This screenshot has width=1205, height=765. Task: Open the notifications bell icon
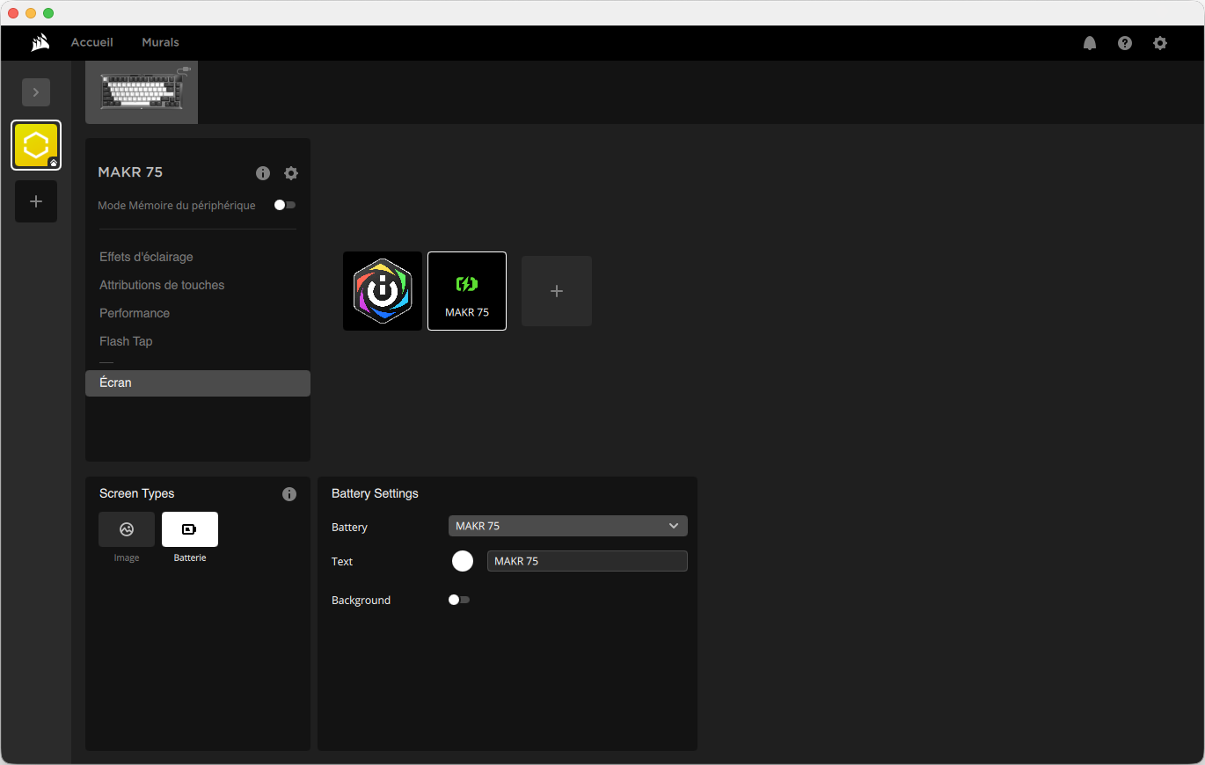coord(1090,43)
